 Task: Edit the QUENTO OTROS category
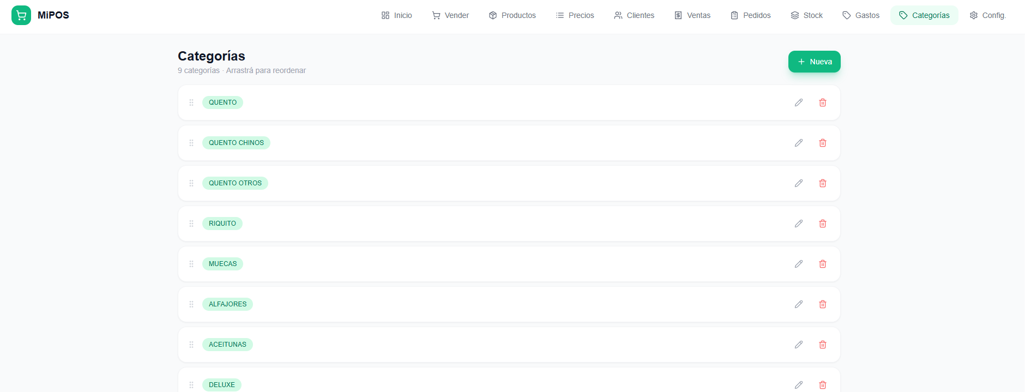(x=798, y=183)
